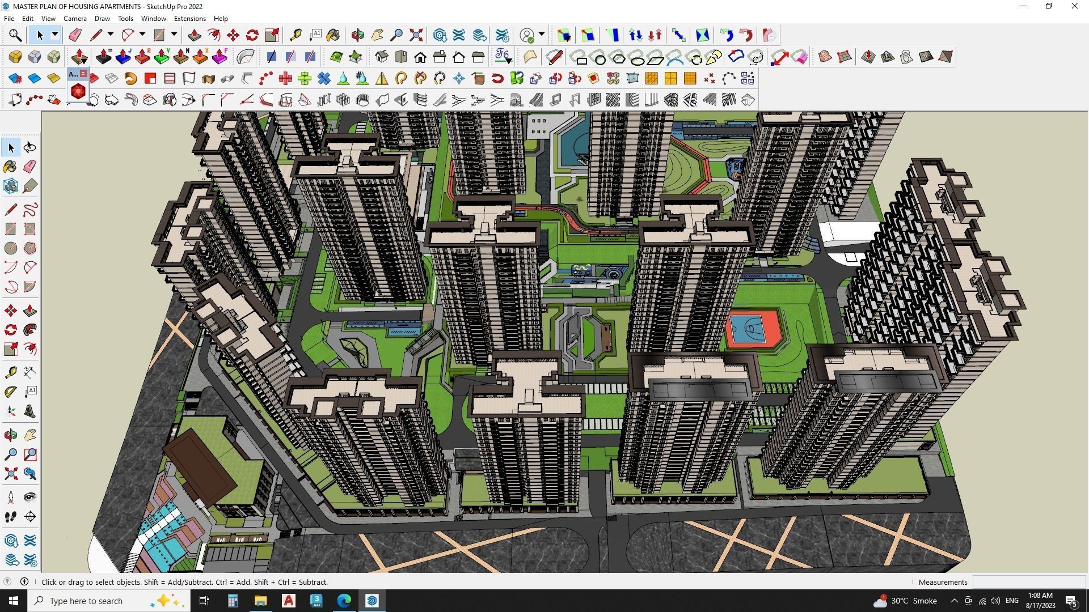Open the account profile dropdown arrow
The height and width of the screenshot is (612, 1089).
542,35
